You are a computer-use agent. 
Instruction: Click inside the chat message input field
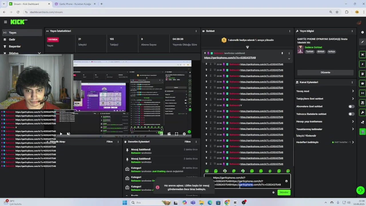pos(247,181)
